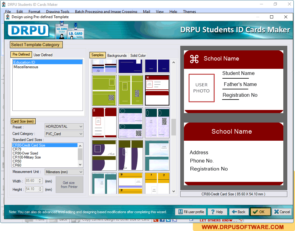Viewport: 295px width, 231px height.
Task: Click the Fill user profile button
Action: [191, 212]
